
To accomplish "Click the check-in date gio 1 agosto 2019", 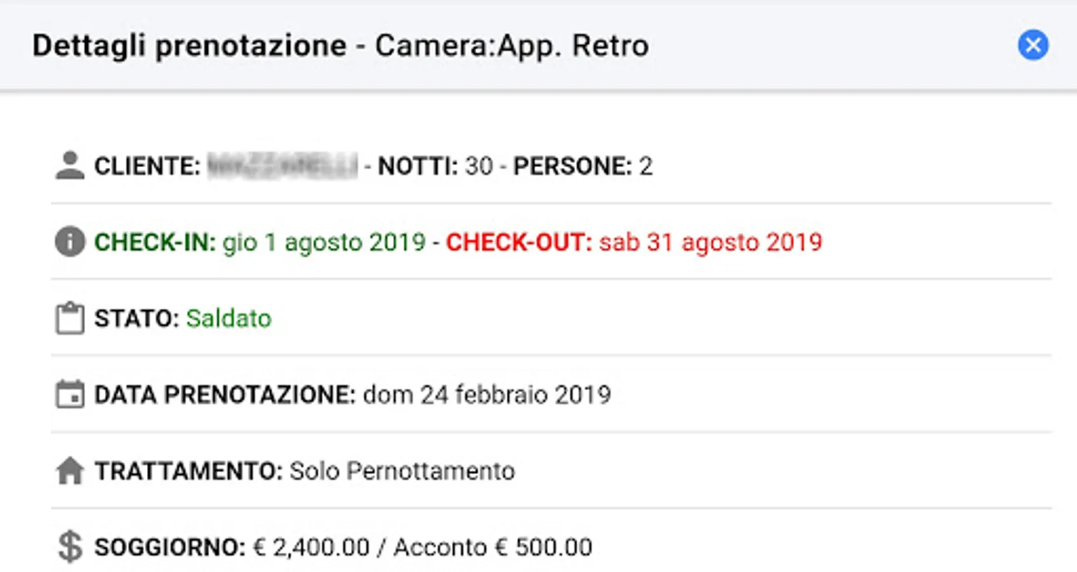I will pos(324,242).
